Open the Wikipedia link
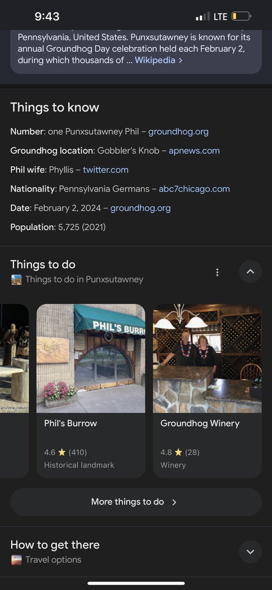 coord(155,60)
